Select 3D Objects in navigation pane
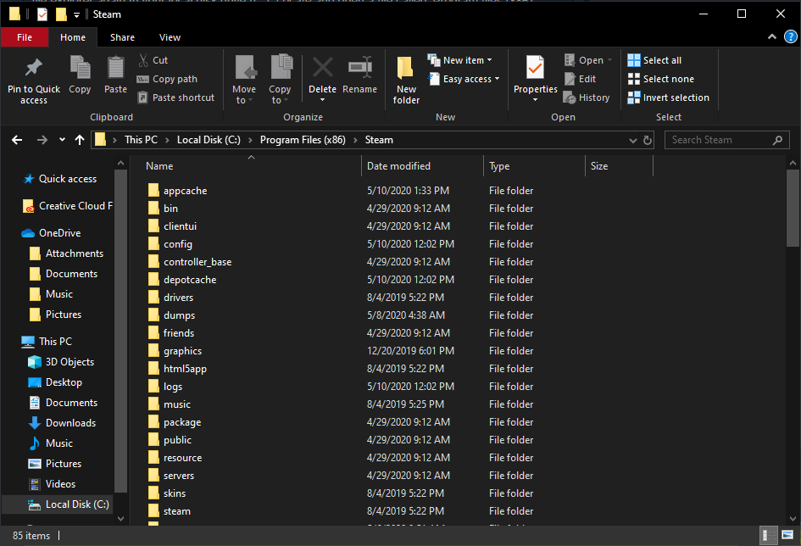 (70, 362)
